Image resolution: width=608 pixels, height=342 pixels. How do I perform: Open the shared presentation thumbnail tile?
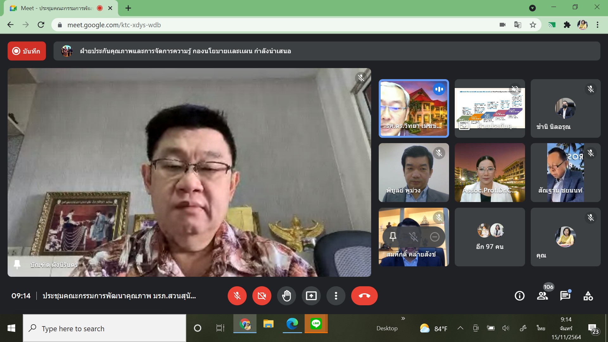click(x=490, y=108)
